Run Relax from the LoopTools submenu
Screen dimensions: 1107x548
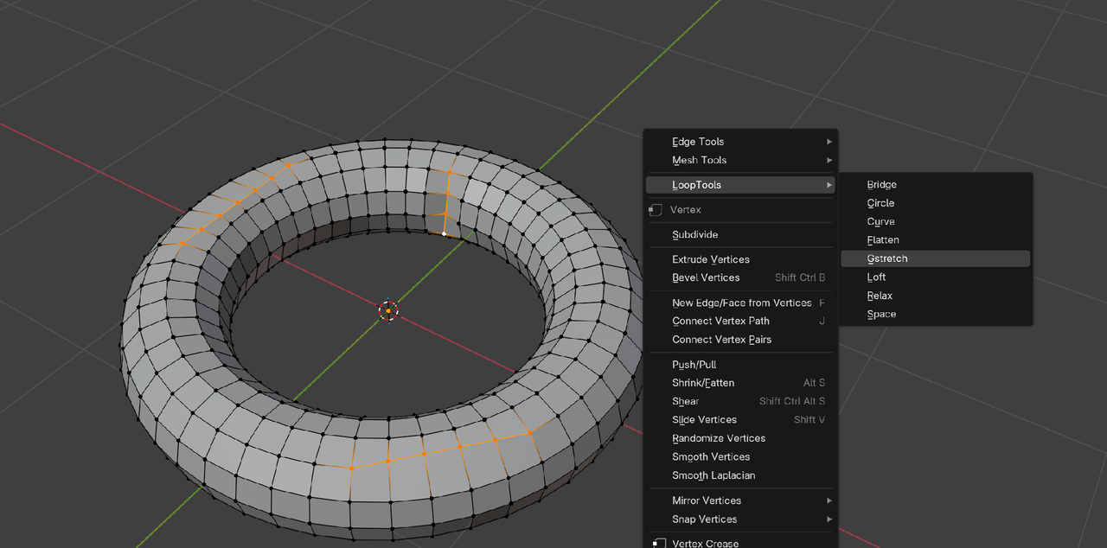click(x=880, y=296)
